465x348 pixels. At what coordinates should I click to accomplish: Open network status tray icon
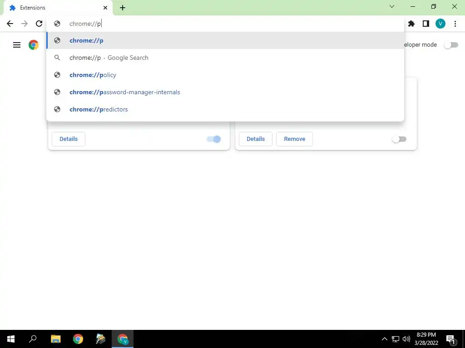[x=396, y=339]
